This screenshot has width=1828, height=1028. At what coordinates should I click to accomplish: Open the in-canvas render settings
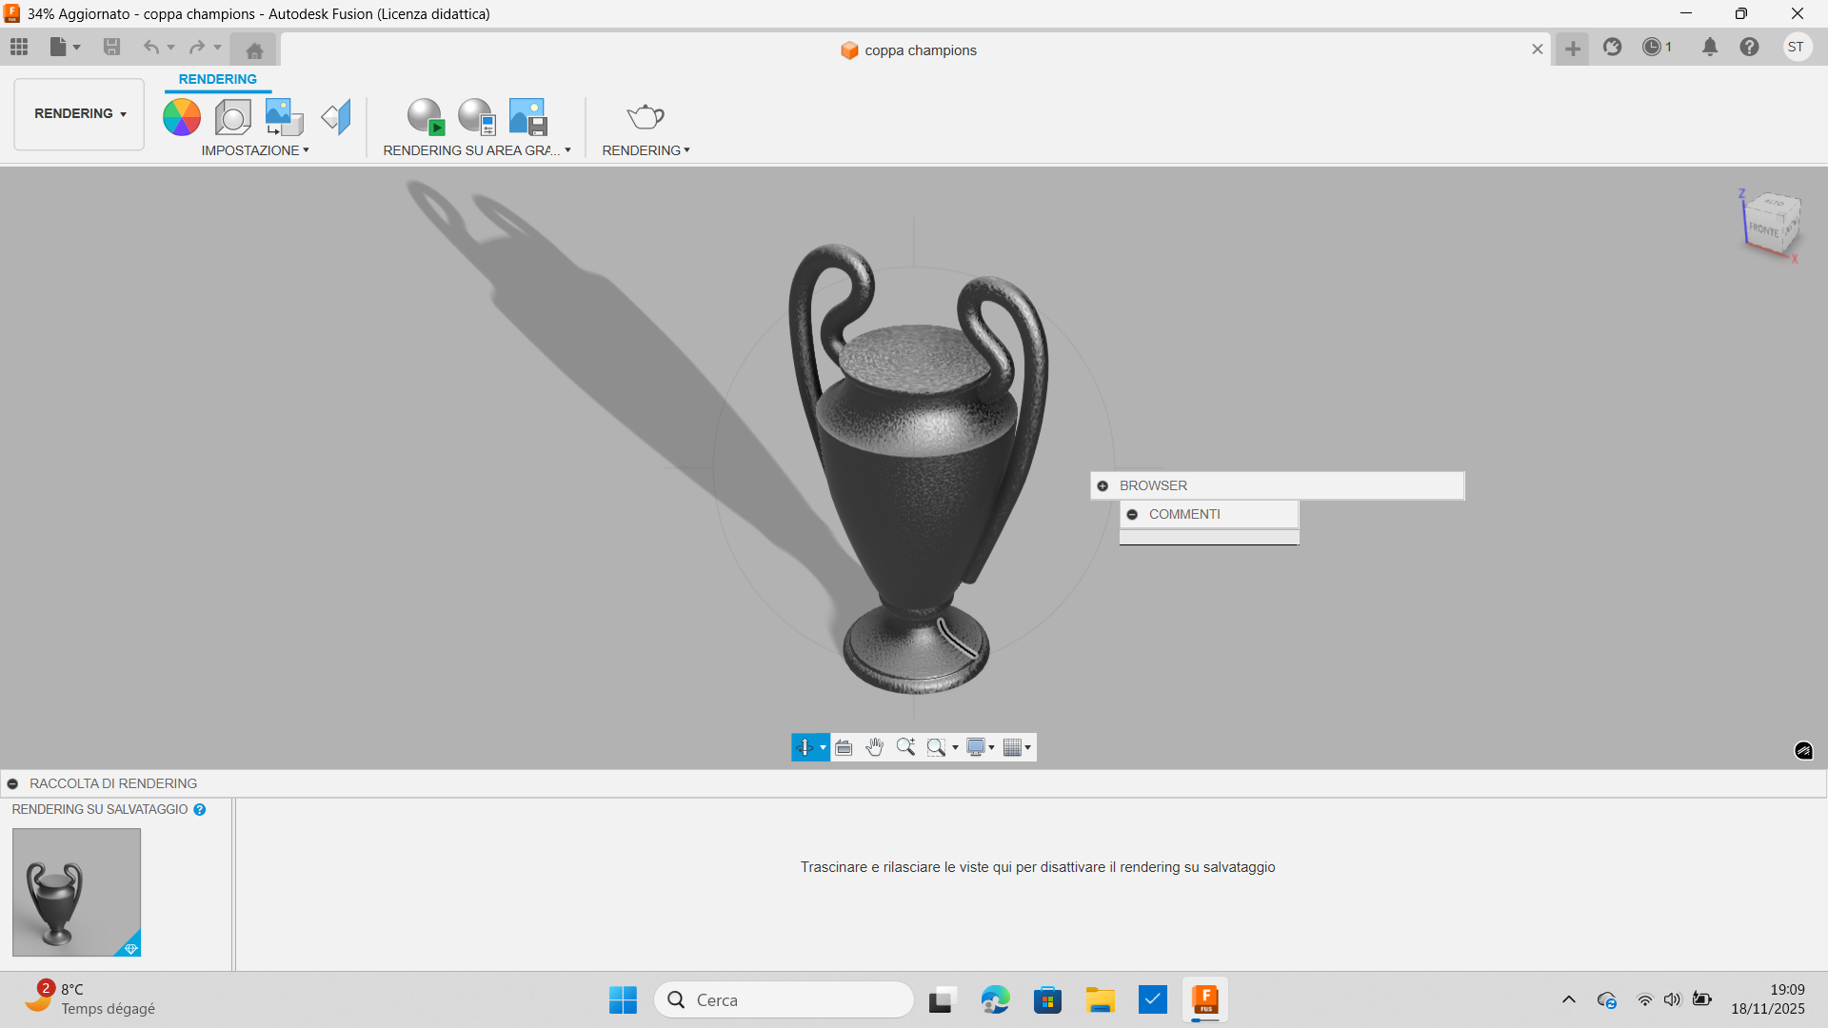(x=476, y=115)
